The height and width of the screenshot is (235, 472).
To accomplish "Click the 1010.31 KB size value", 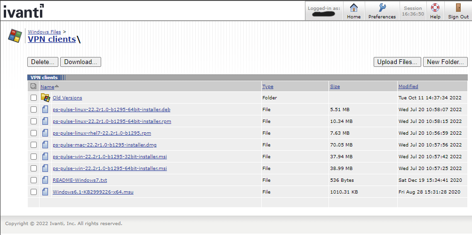I will 344,192.
